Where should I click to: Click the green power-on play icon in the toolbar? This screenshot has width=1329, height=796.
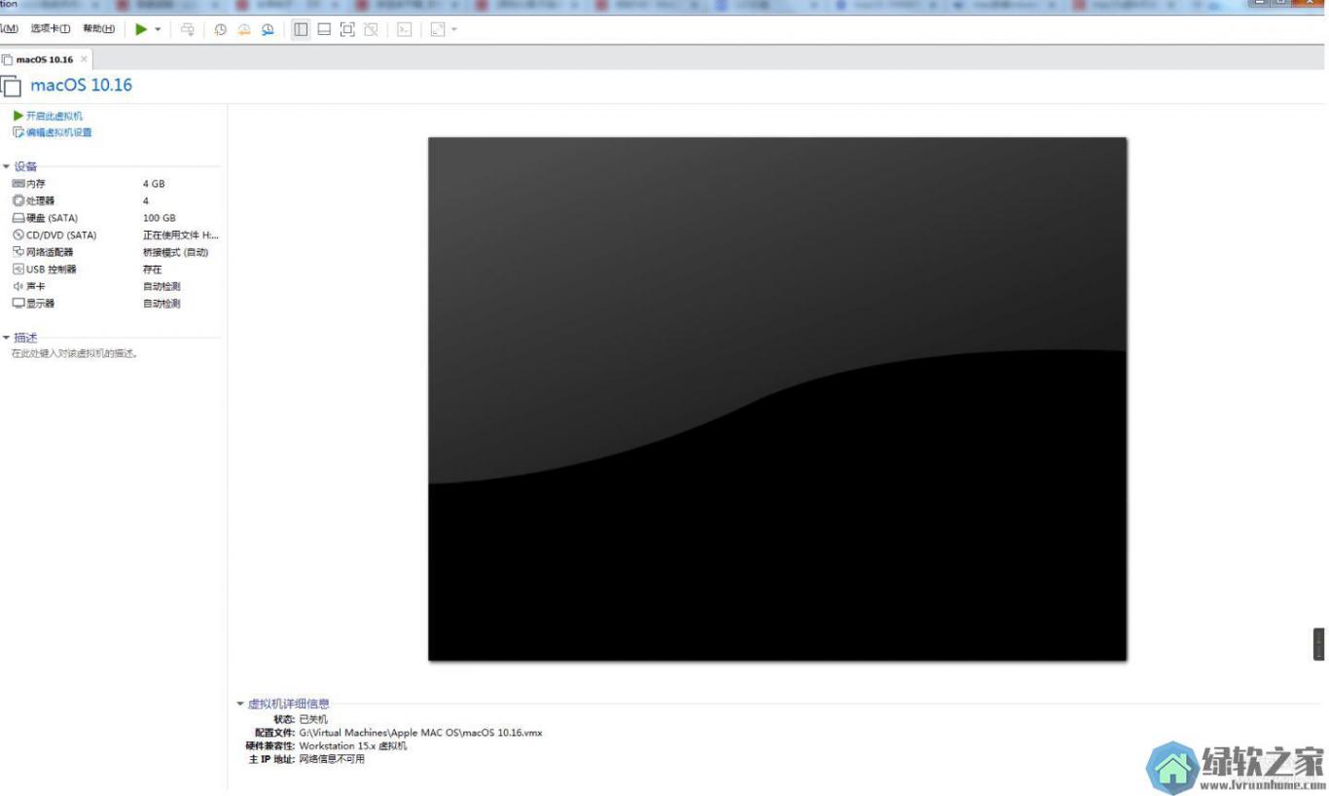click(141, 29)
